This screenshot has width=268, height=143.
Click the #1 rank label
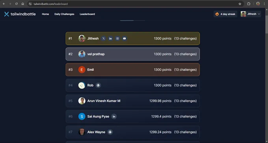tap(71, 38)
